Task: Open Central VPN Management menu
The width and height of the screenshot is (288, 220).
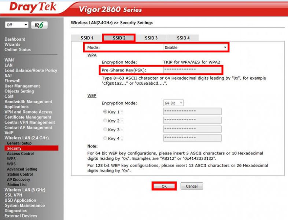Action: click(x=30, y=122)
